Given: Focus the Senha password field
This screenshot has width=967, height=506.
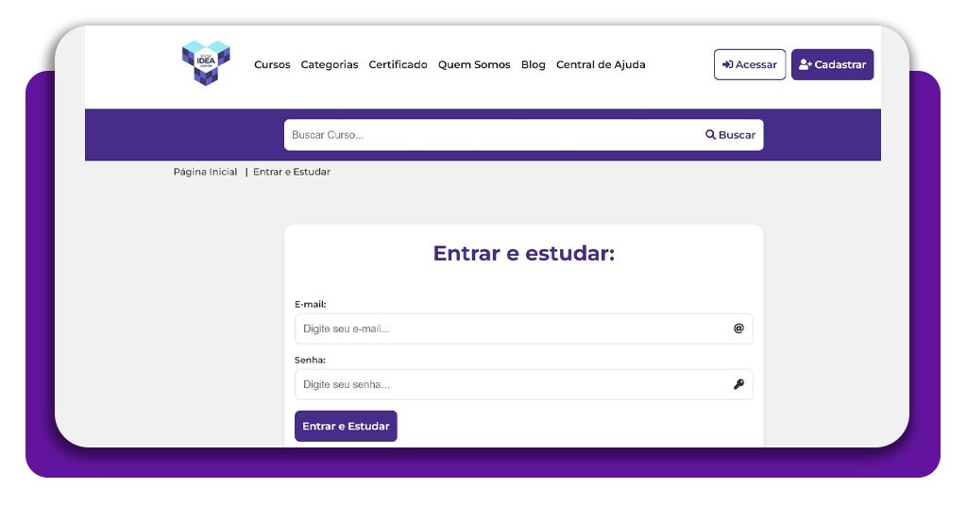Looking at the screenshot, I should click(x=523, y=384).
